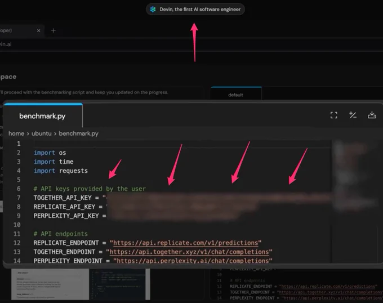The width and height of the screenshot is (383, 303).
Task: Click TOGETHER_ENDPOINT line in background editor
Action: coord(306,292)
